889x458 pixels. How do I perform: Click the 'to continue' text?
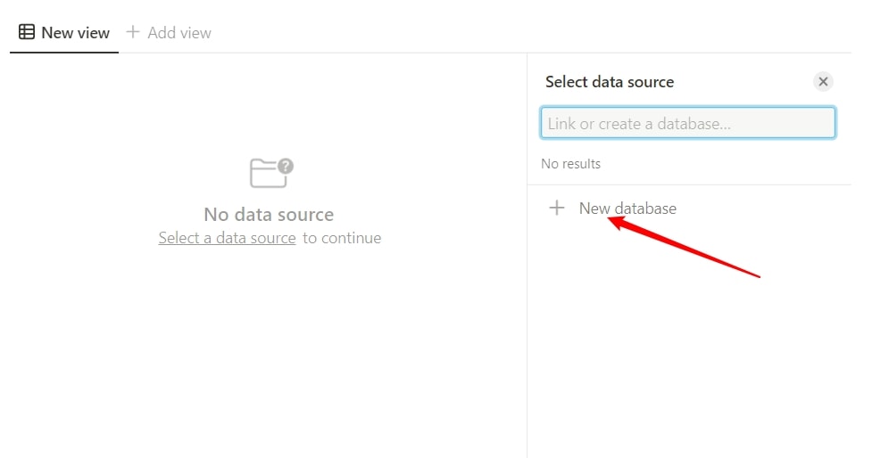[x=342, y=238]
